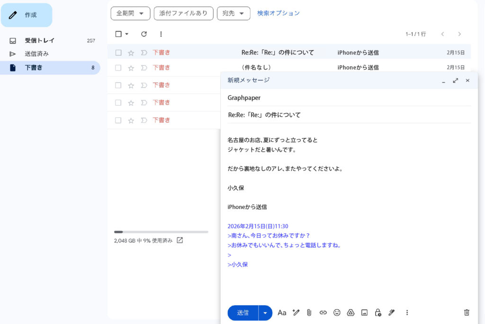The image size is (485, 324).
Task: Open formatting options Aa
Action: click(282, 313)
